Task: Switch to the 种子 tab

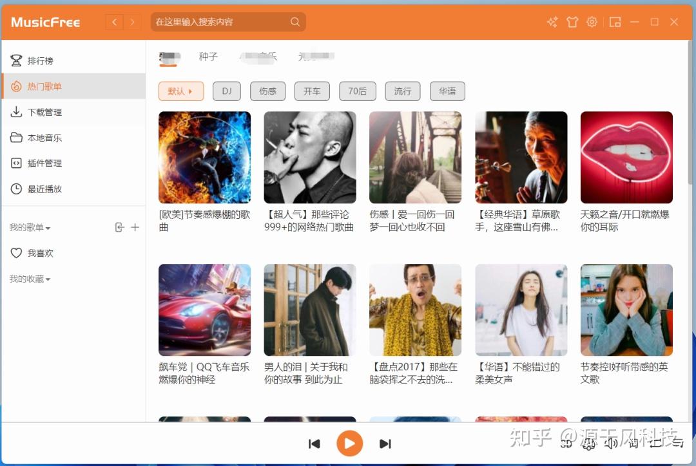Action: tap(208, 56)
